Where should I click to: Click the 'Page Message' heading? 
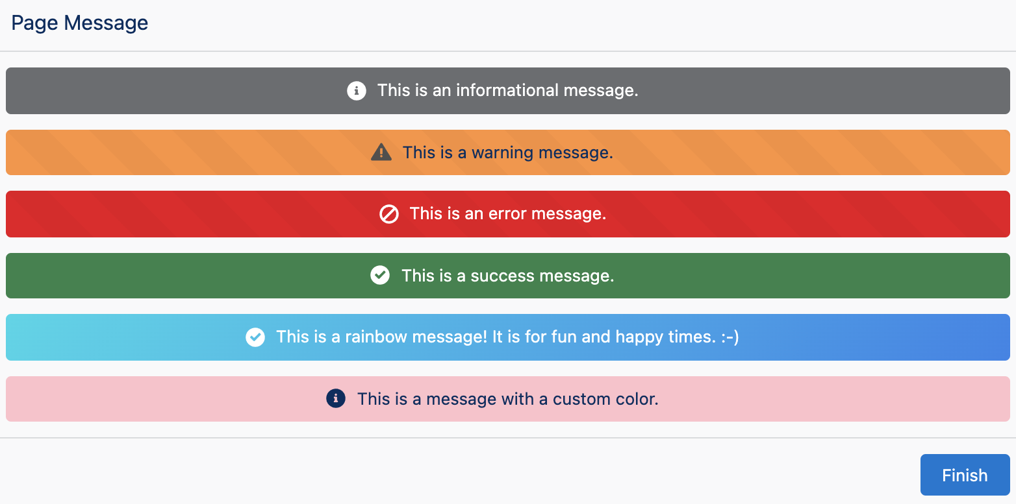pos(80,23)
